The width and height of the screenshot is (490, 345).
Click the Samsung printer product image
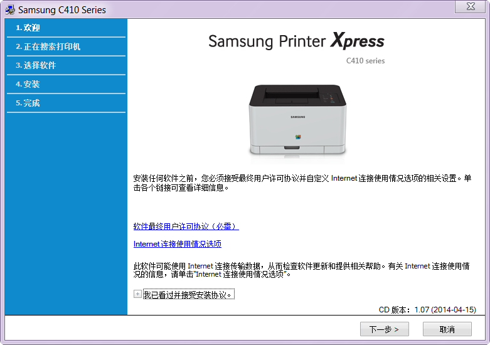point(297,120)
